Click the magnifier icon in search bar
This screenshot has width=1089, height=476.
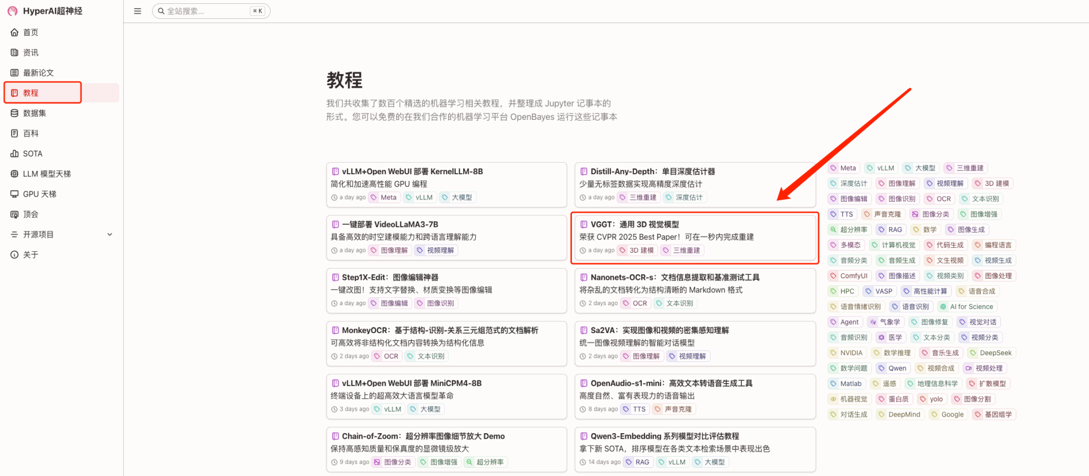coord(161,11)
